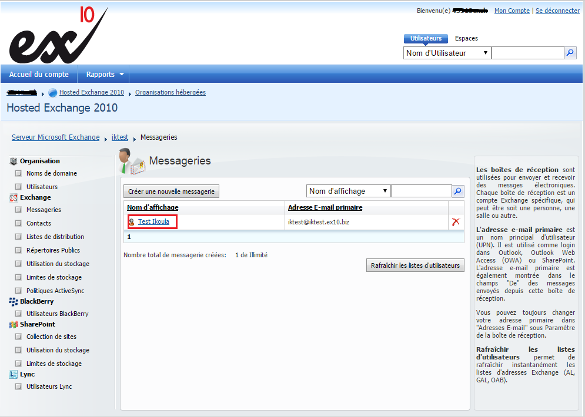The height and width of the screenshot is (417, 585).
Task: Open the Mon Compte link
Action: pyautogui.click(x=512, y=11)
